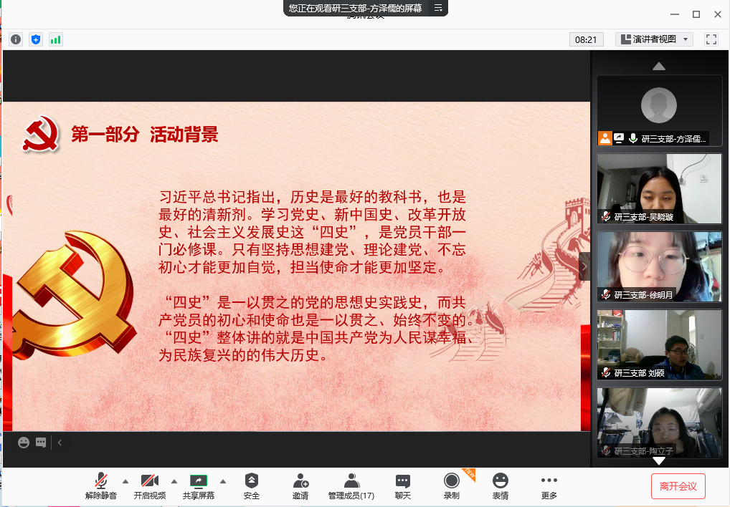Open the 表情 reactions menu

(500, 486)
